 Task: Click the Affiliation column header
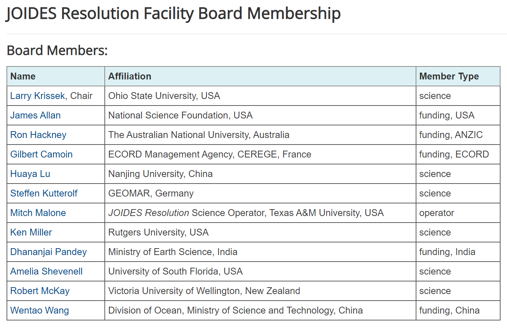coord(130,76)
